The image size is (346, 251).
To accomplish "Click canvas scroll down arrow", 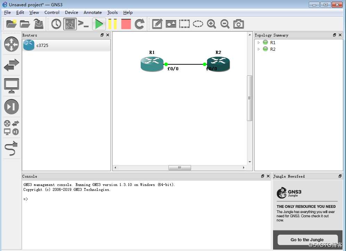I will point(249,162).
